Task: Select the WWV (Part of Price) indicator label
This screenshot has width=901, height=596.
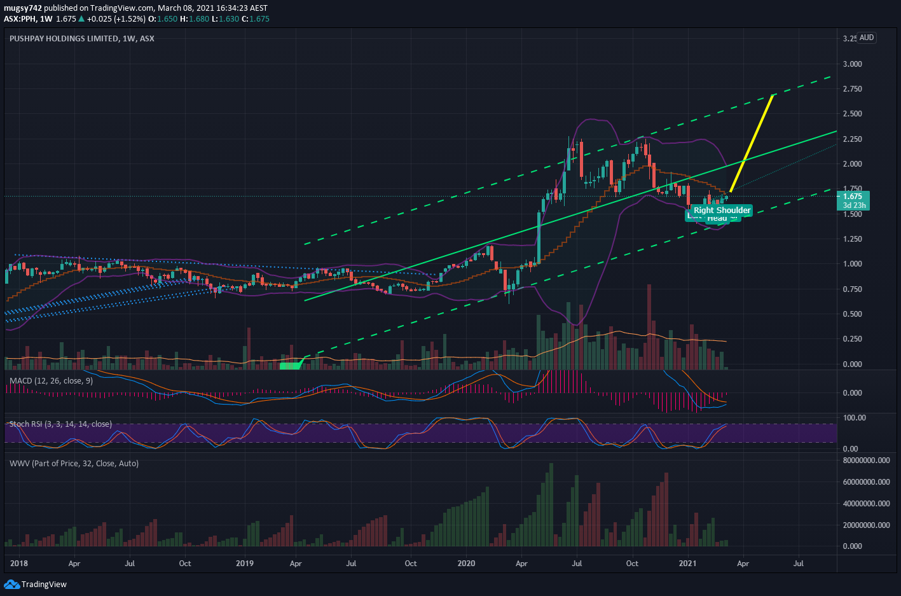Action: [x=74, y=463]
